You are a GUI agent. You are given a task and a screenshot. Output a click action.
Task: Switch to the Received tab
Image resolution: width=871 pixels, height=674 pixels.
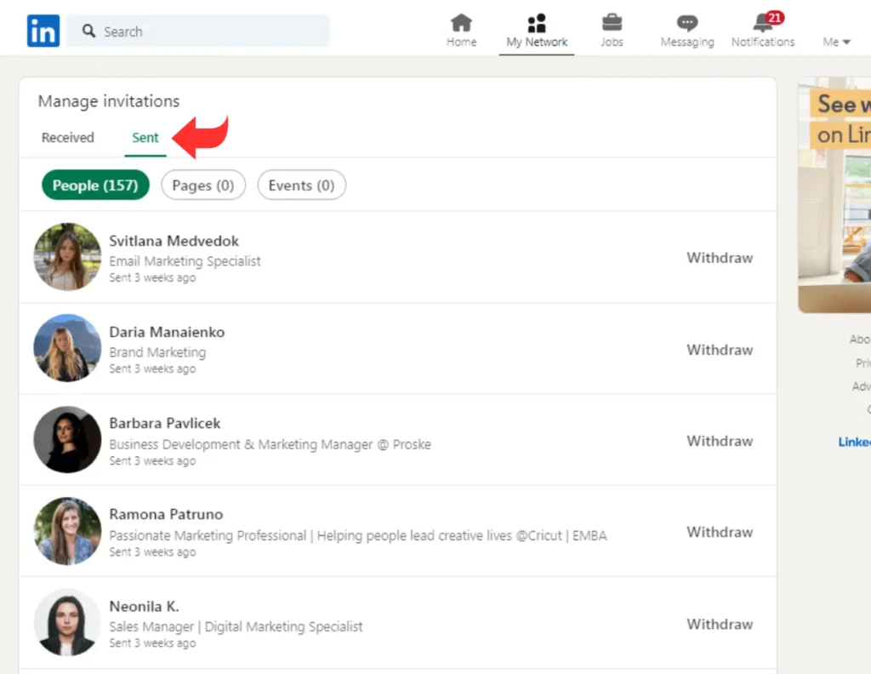tap(68, 138)
